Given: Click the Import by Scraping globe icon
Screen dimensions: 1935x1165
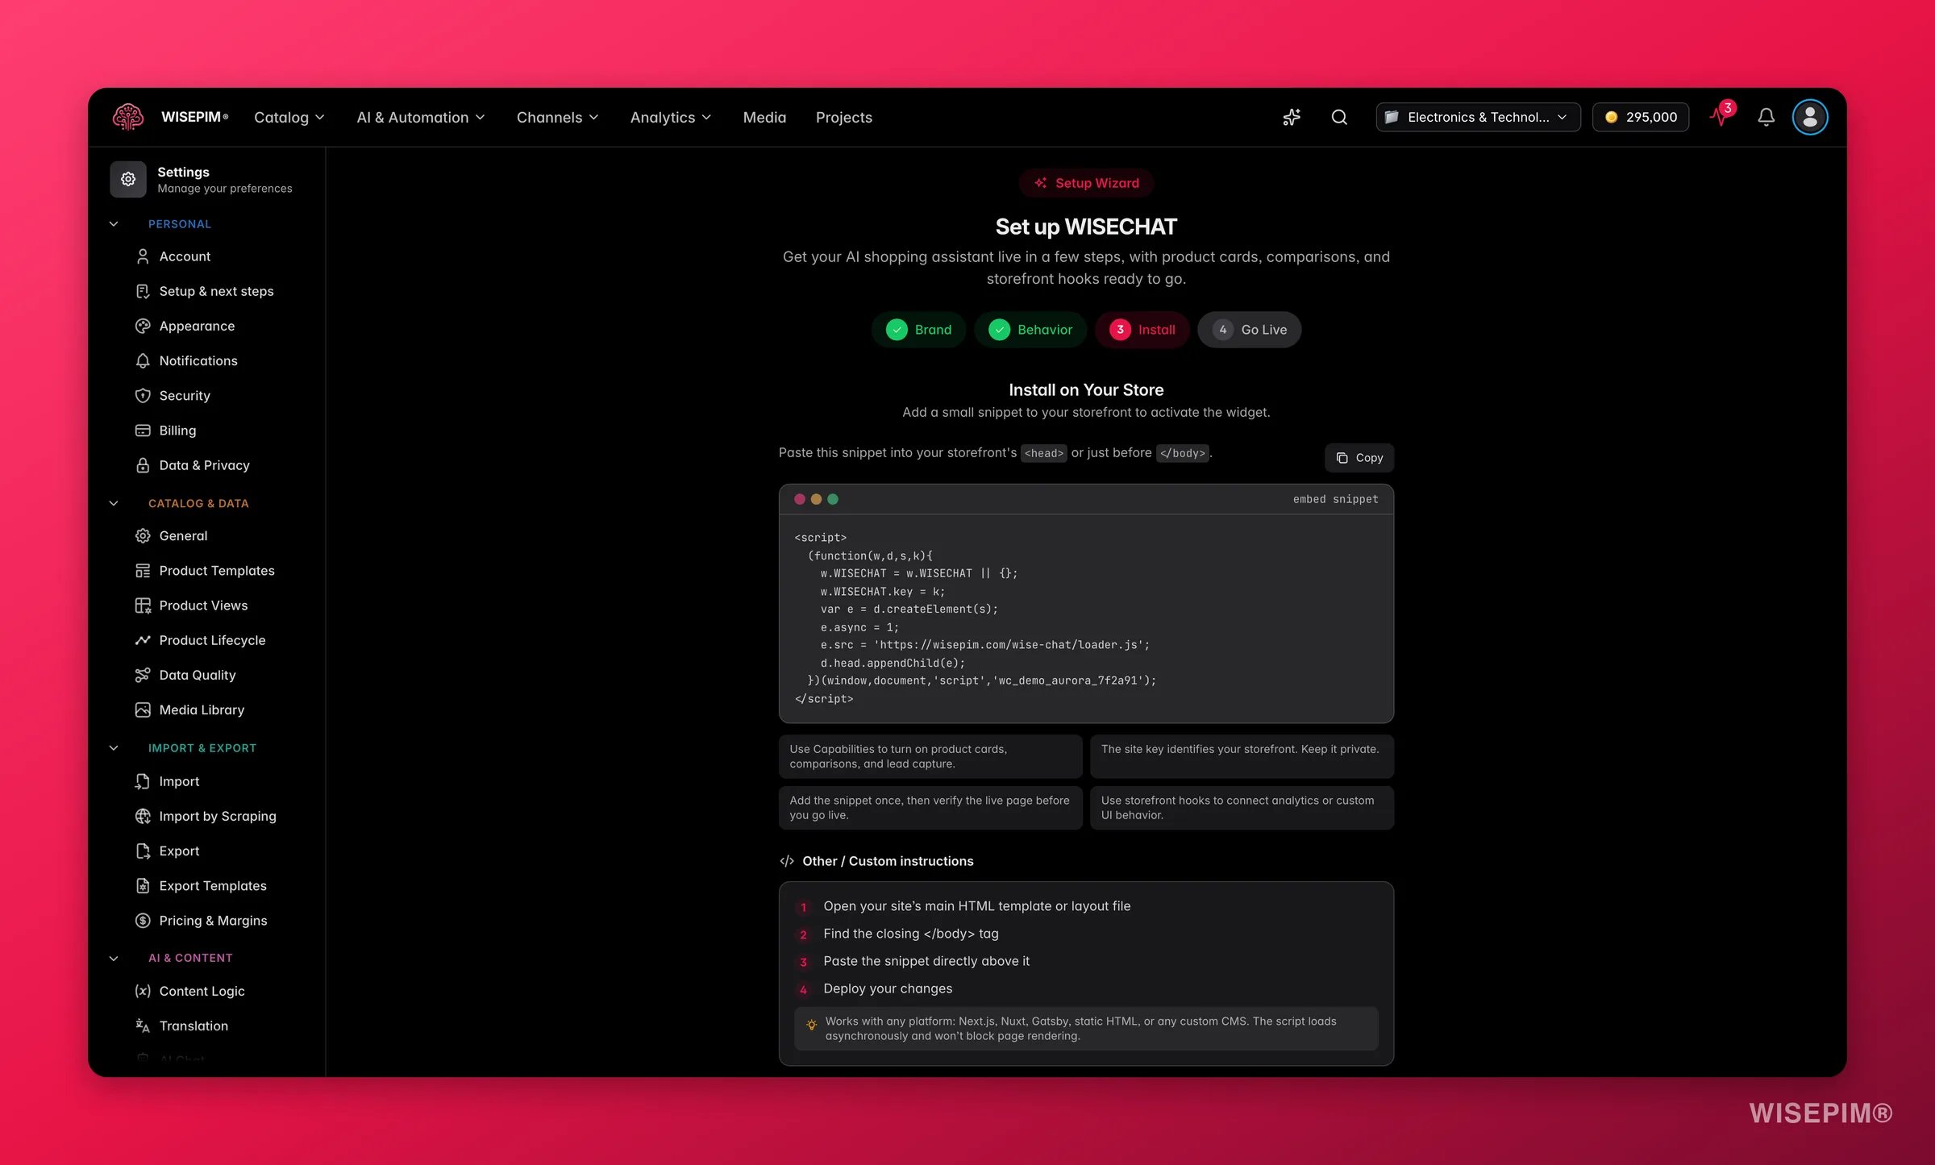Looking at the screenshot, I should (x=143, y=816).
